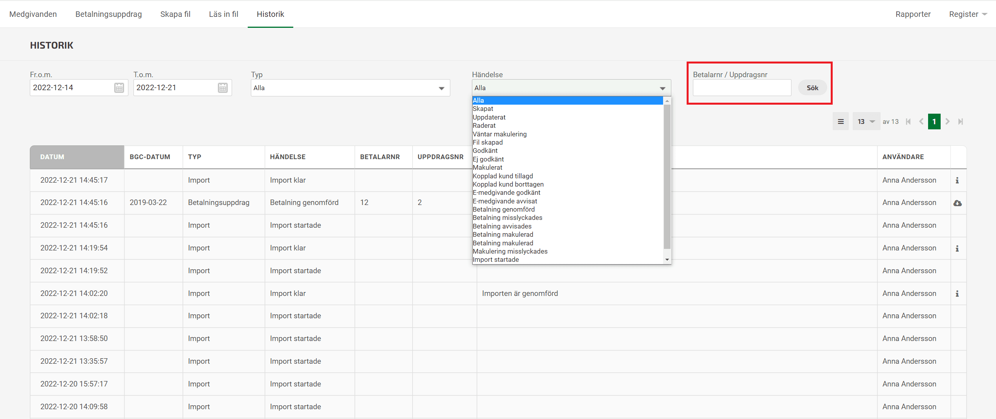The width and height of the screenshot is (996, 419).
Task: Sort by HÄNDELSE column header
Action: (x=310, y=157)
